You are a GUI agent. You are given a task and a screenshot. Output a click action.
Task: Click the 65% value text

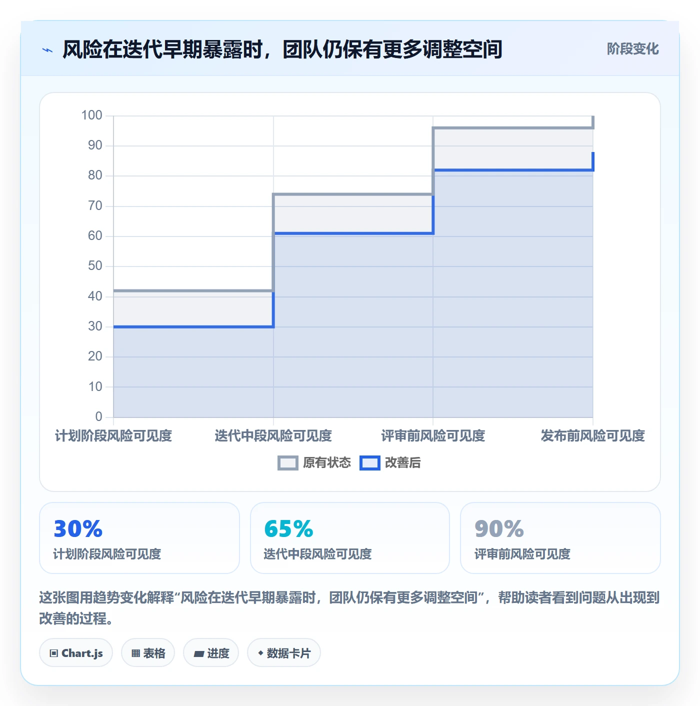click(288, 529)
